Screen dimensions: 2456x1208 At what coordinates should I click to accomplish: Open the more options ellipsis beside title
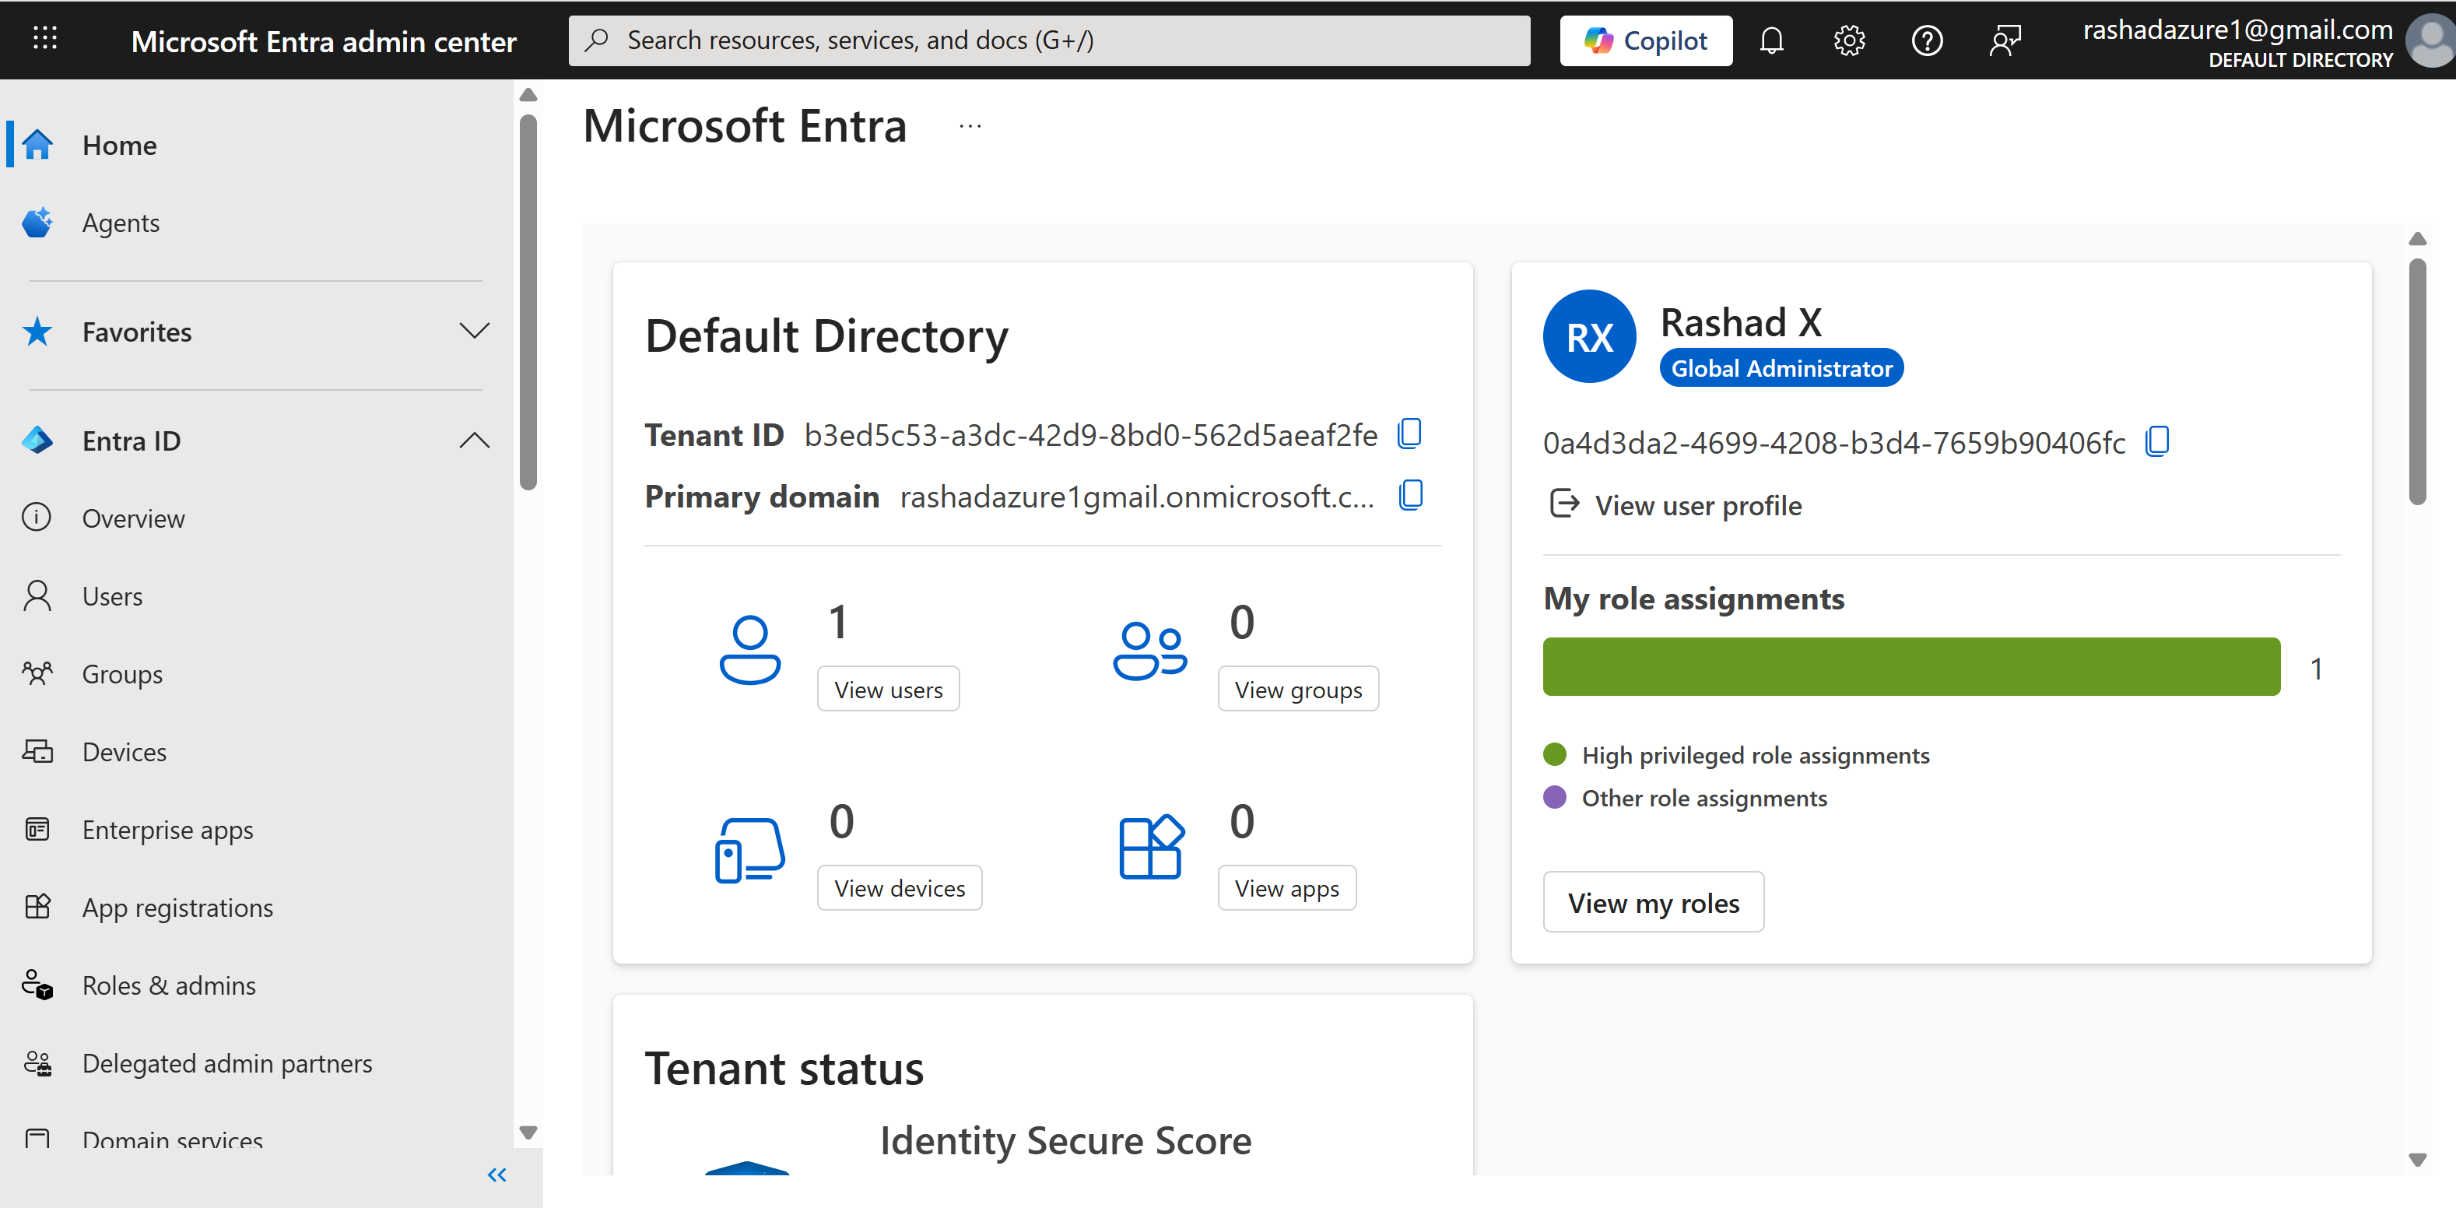970,126
